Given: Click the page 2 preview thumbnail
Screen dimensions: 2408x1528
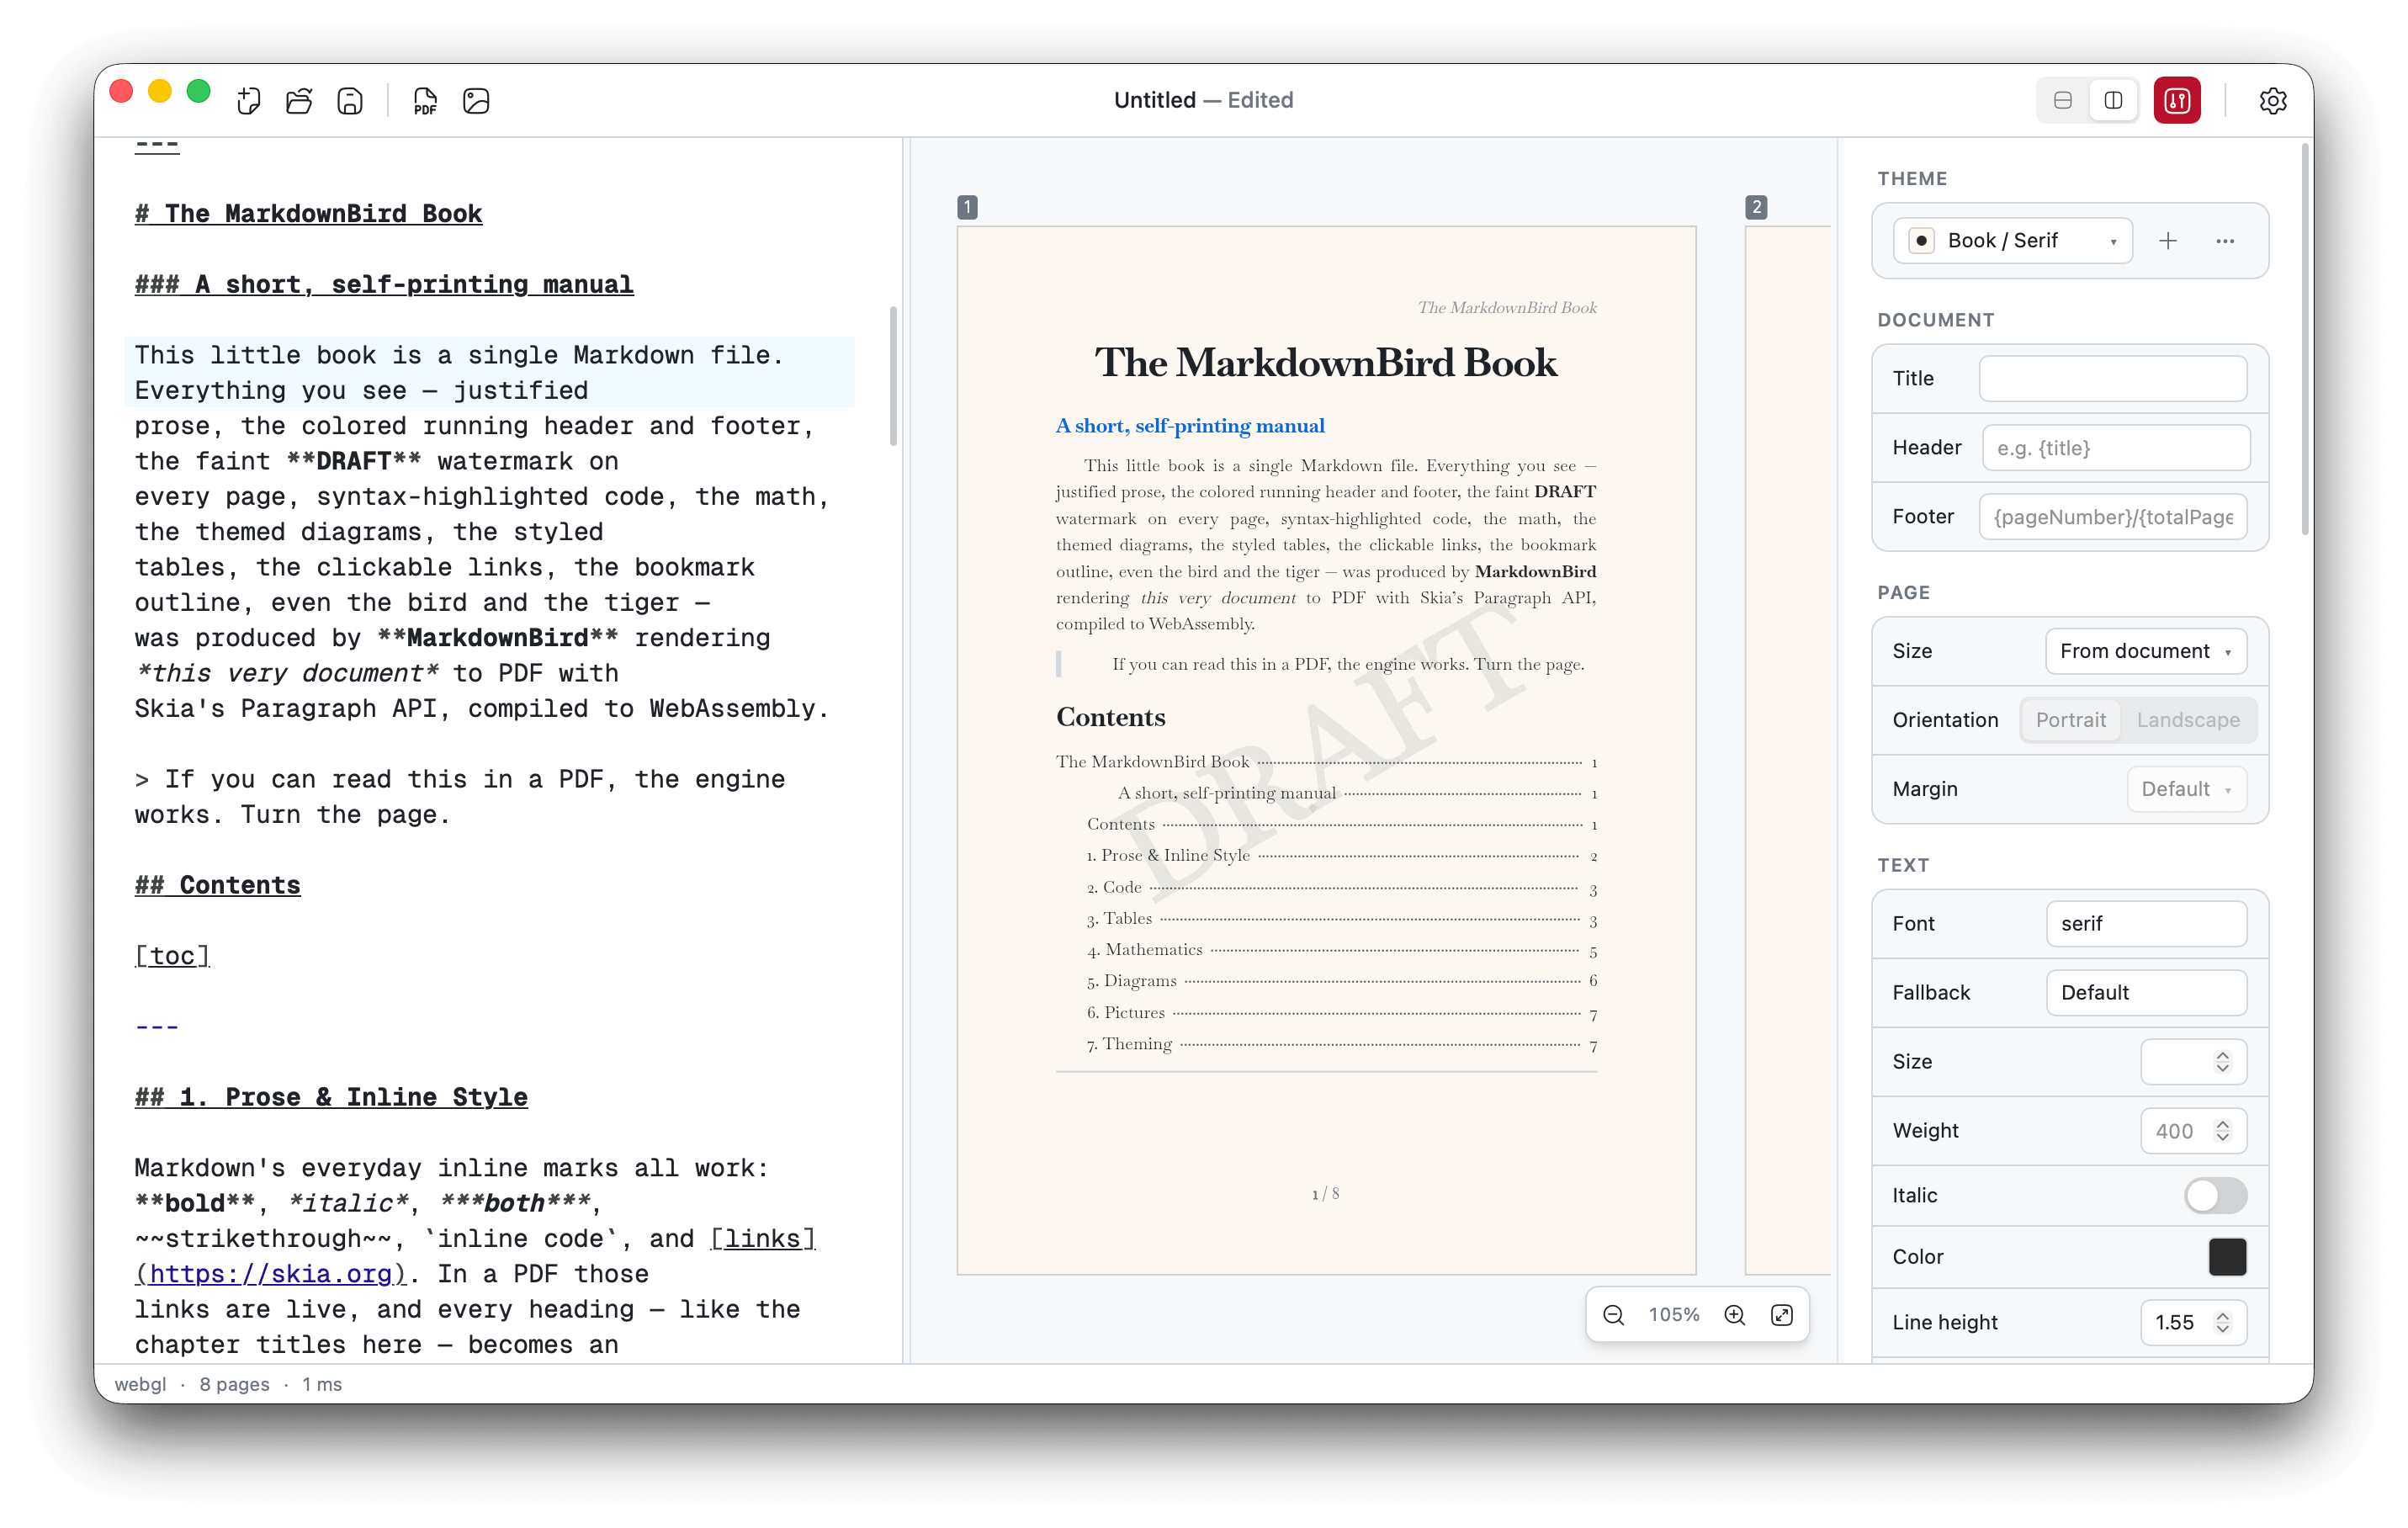Looking at the screenshot, I should 1788,751.
